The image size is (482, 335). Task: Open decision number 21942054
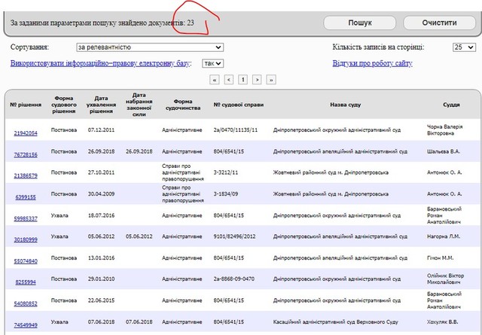(x=26, y=133)
